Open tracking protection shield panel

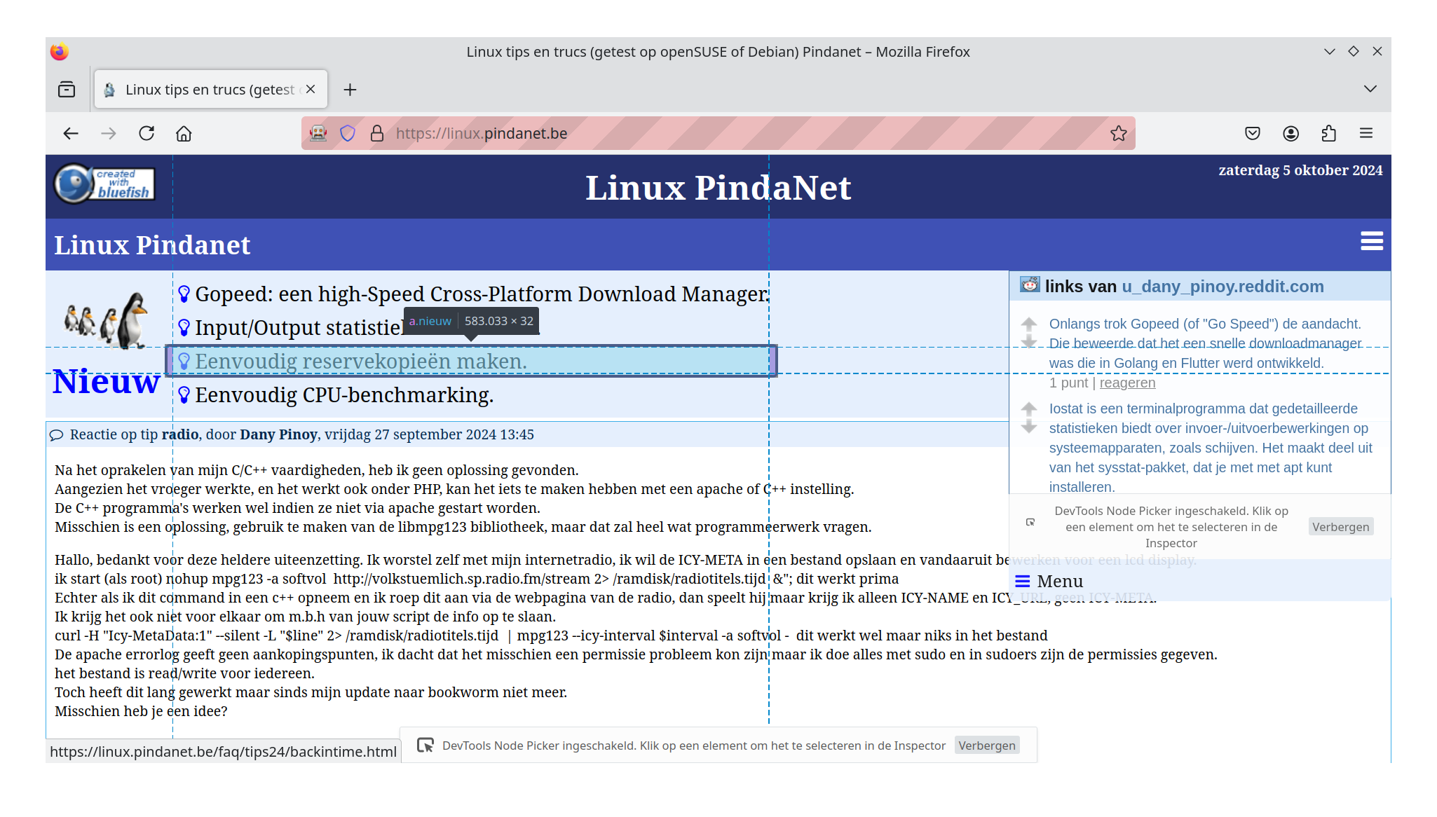tap(348, 133)
